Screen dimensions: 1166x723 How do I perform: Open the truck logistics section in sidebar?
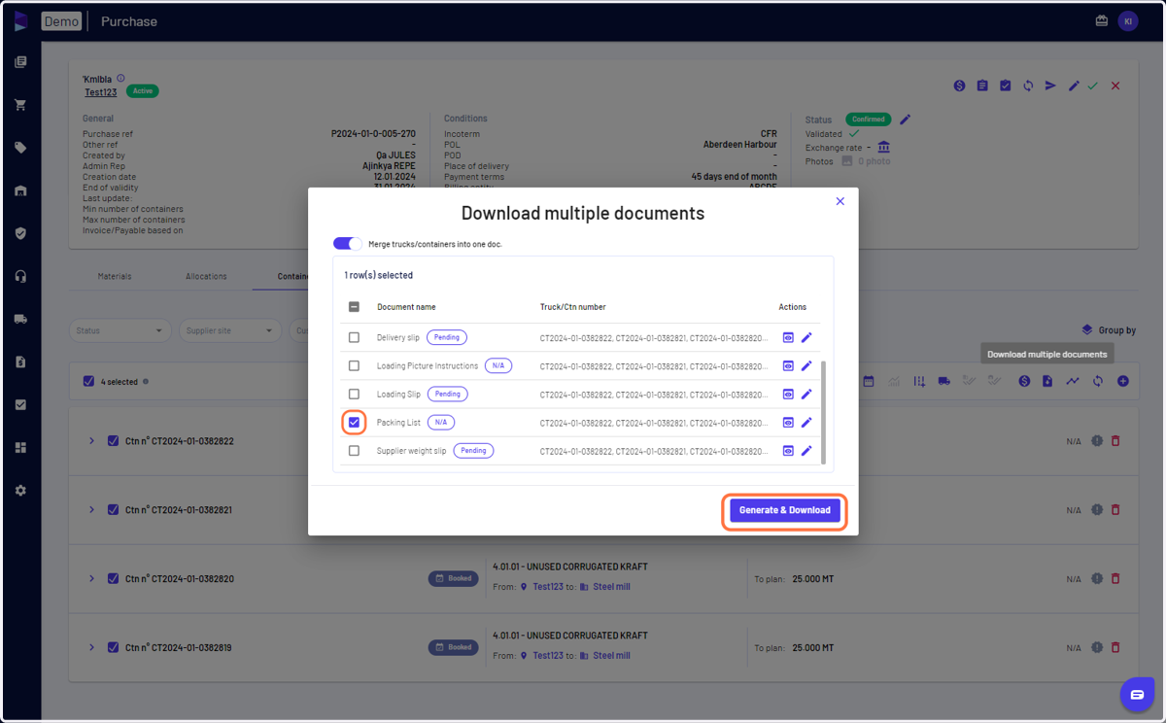[x=20, y=319]
